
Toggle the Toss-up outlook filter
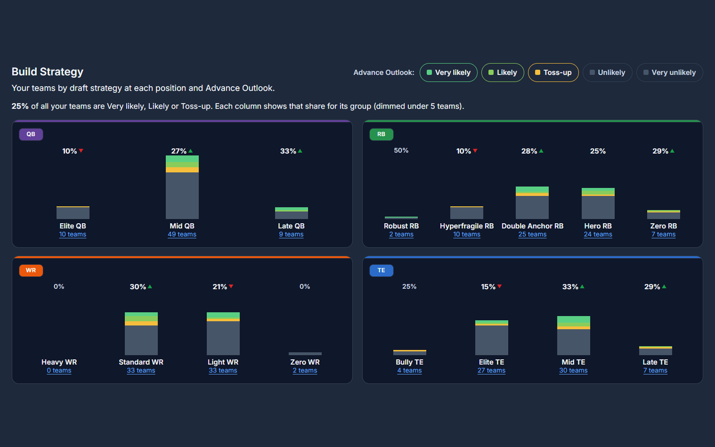[553, 72]
